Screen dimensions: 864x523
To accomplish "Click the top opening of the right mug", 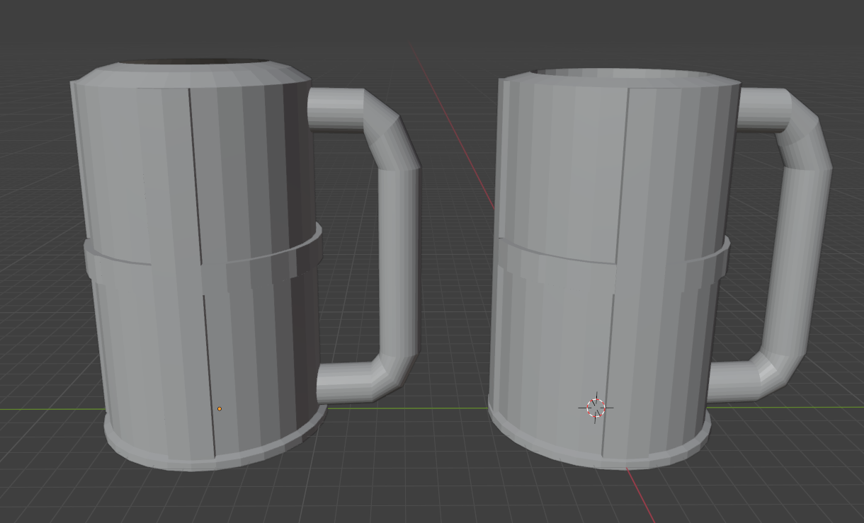I will point(620,74).
